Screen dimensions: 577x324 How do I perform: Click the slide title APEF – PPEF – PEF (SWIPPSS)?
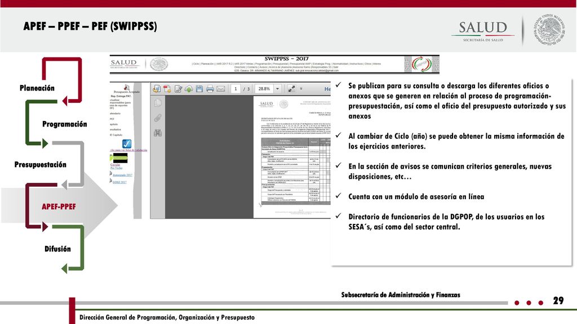[x=90, y=26]
